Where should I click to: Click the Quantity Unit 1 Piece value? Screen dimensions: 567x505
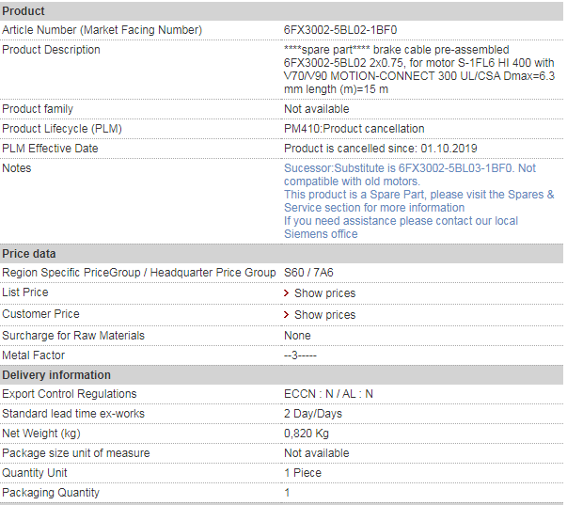click(x=303, y=473)
